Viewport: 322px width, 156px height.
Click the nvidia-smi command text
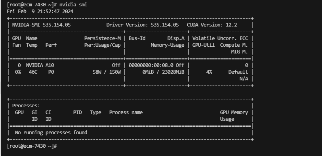[x=73, y=4]
